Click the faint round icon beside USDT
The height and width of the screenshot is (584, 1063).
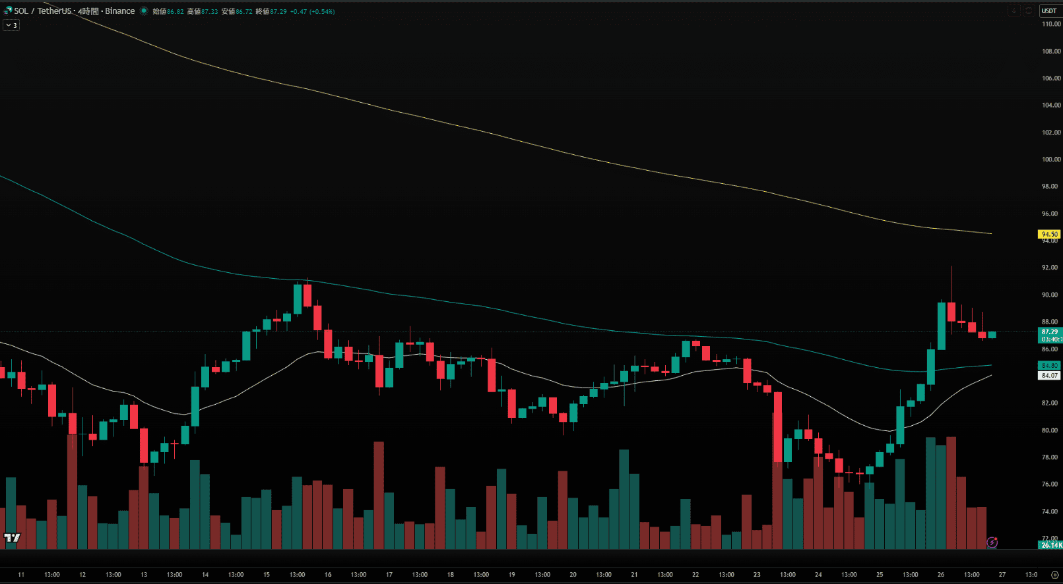pyautogui.click(x=1028, y=11)
